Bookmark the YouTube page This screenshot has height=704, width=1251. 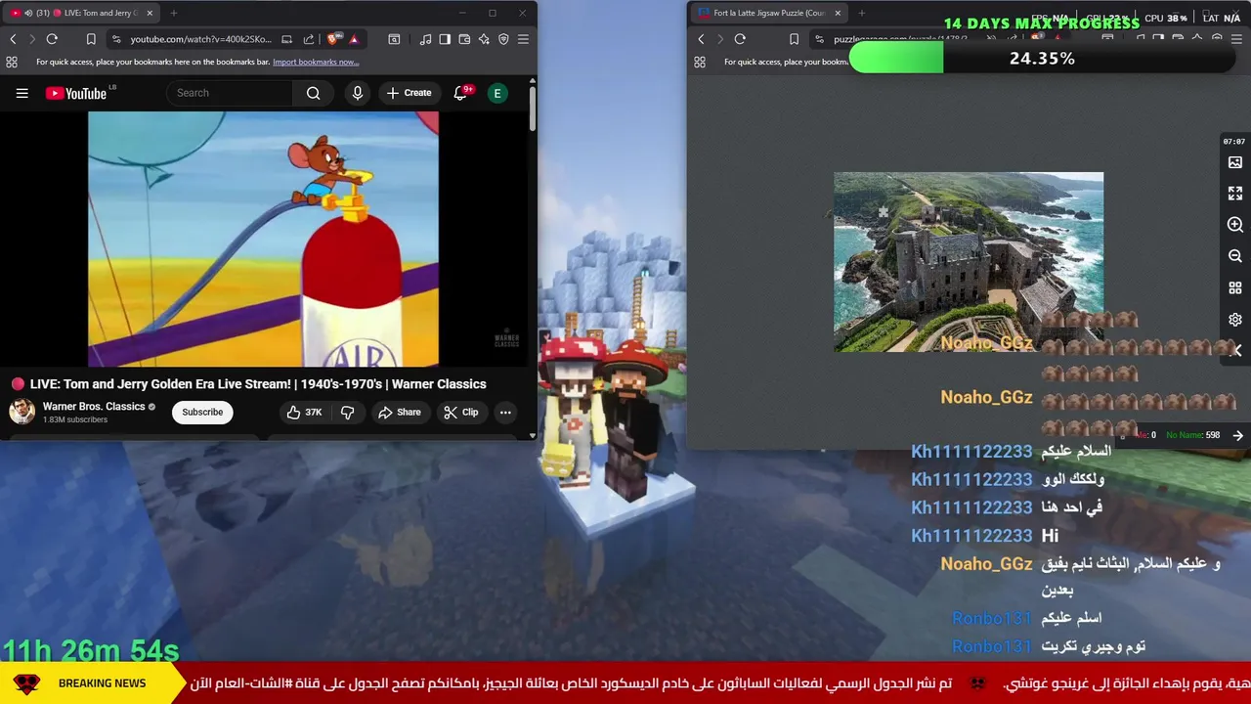(x=91, y=39)
